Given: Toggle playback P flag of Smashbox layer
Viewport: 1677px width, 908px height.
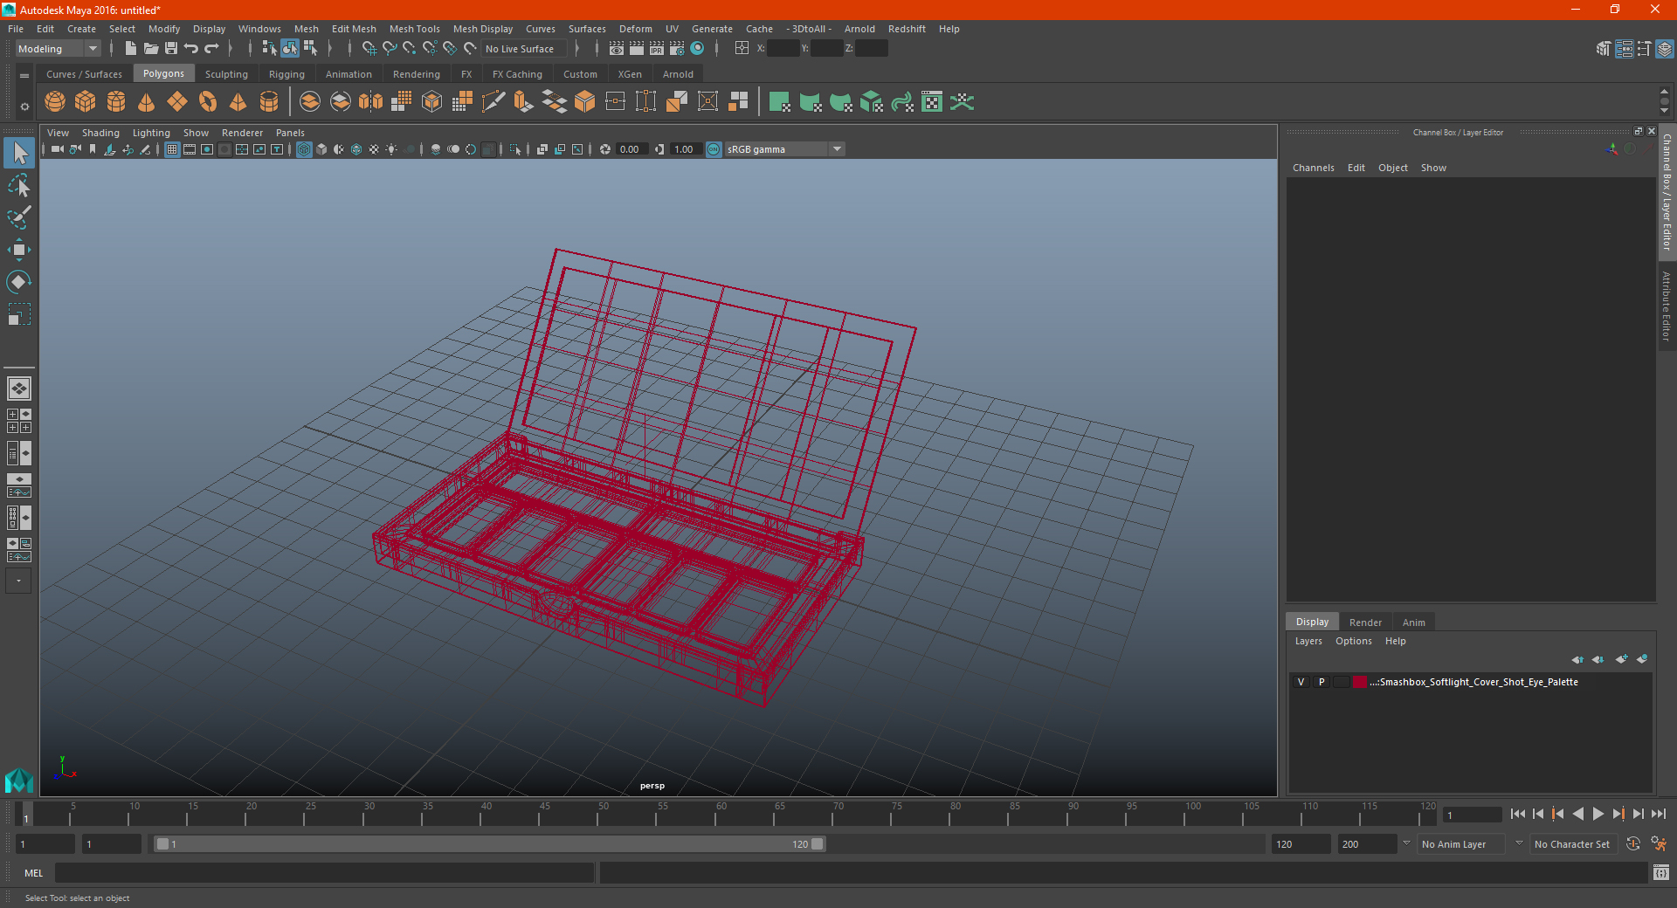Looking at the screenshot, I should pyautogui.click(x=1322, y=682).
